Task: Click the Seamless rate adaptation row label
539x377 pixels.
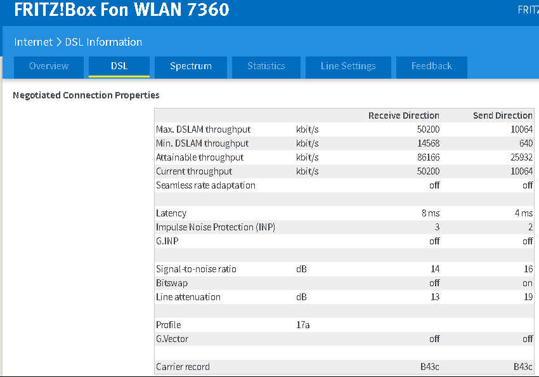Action: [x=205, y=185]
